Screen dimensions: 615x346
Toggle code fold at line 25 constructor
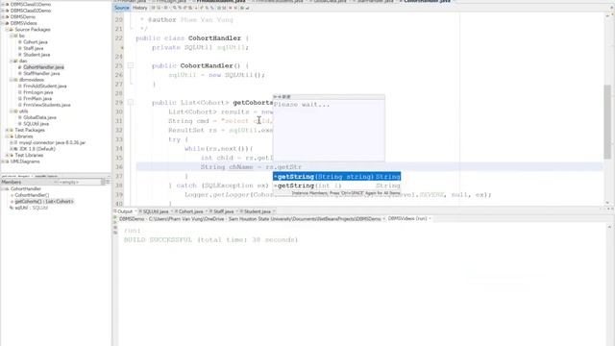(x=131, y=65)
